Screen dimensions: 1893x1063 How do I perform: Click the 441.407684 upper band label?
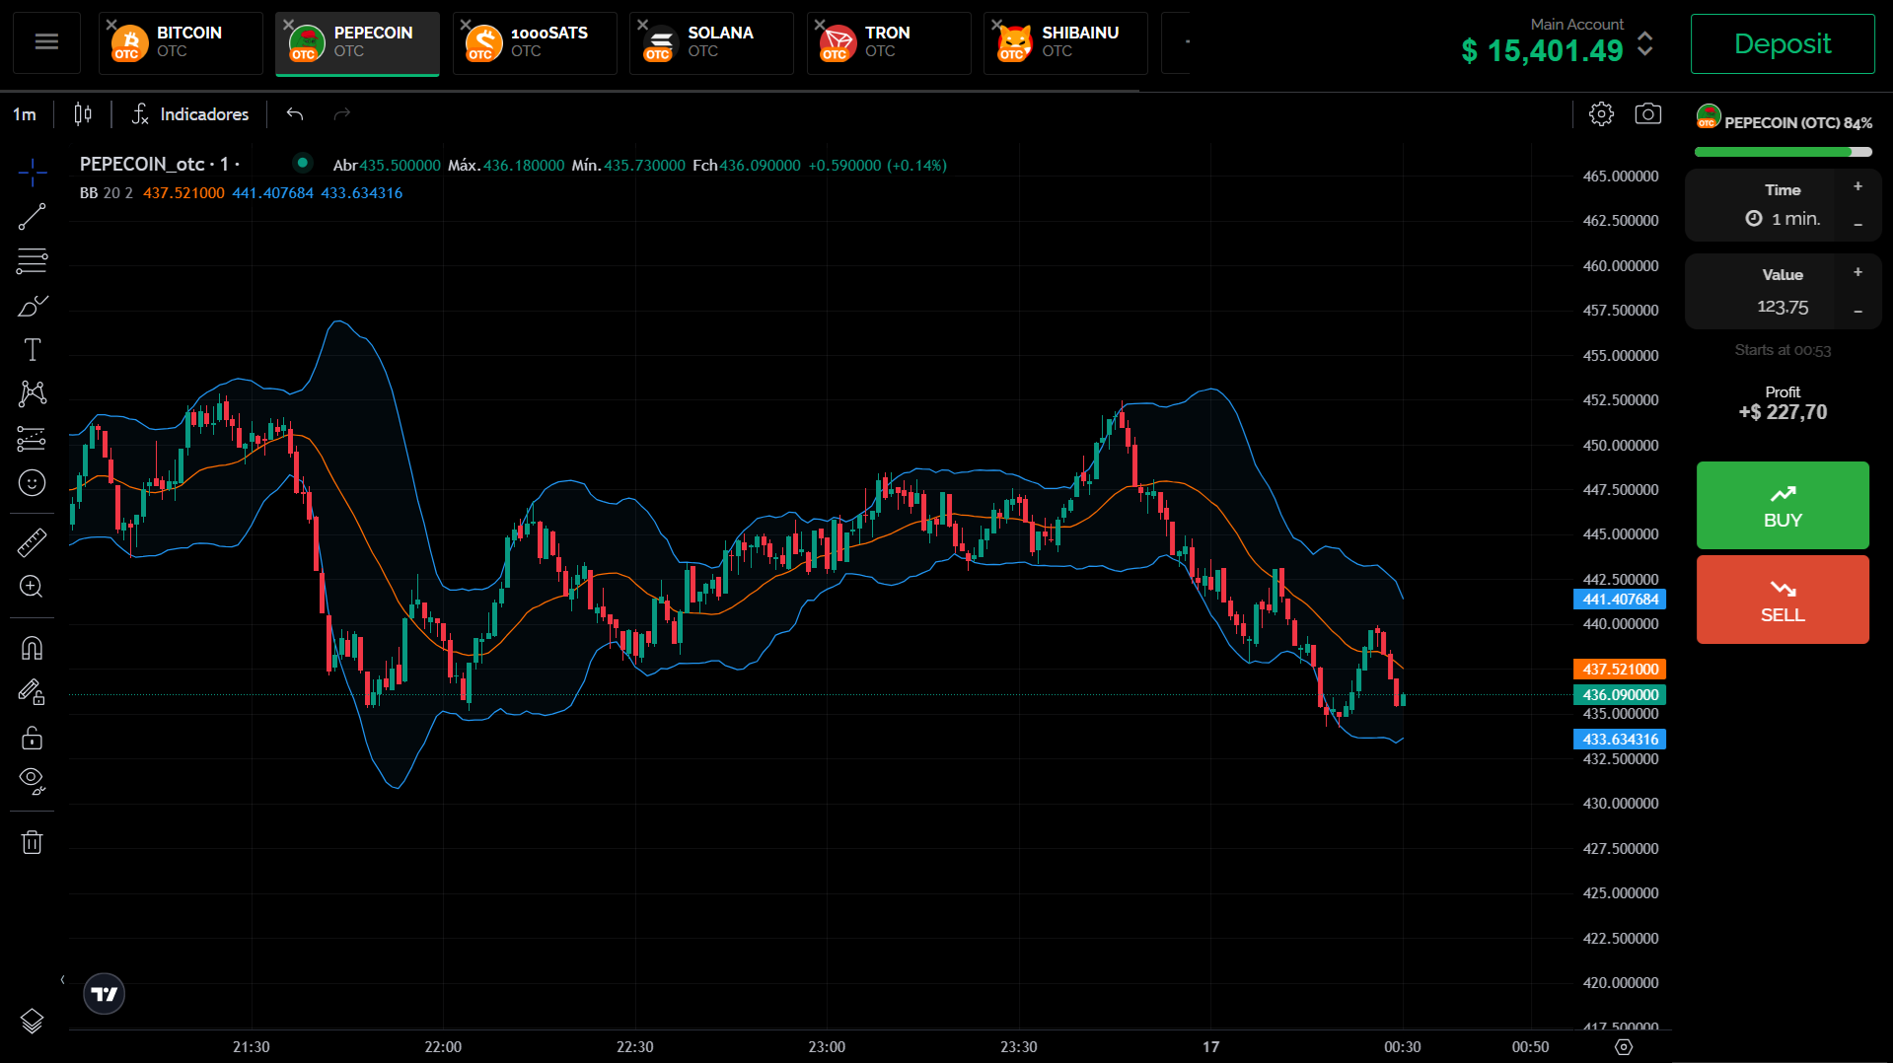(1620, 600)
